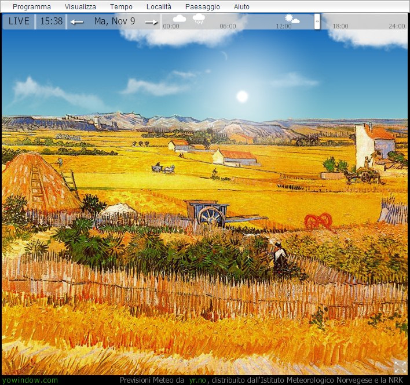The height and width of the screenshot is (385, 410).
Task: Click the 06:00 mark on timeline
Action: (x=228, y=26)
